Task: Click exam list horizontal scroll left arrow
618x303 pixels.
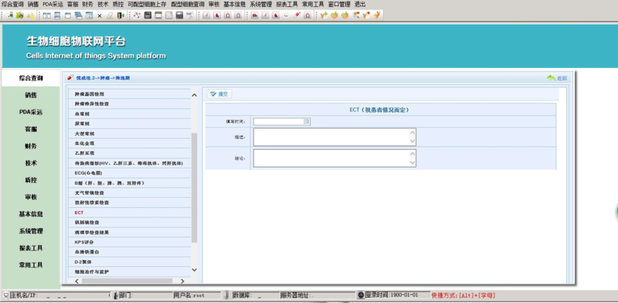Action: (x=76, y=281)
